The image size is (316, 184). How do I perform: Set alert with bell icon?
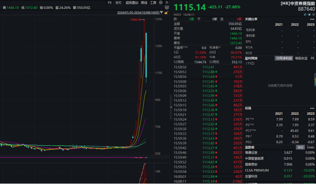coord(309,14)
